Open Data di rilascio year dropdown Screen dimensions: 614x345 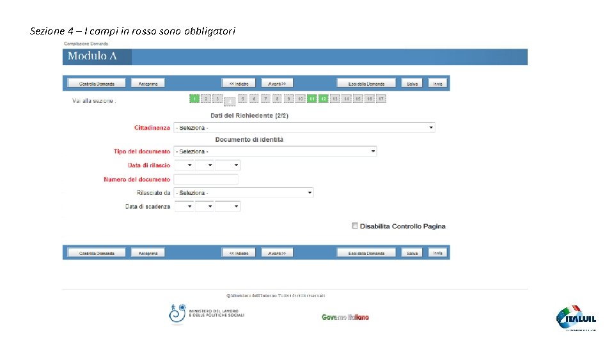pyautogui.click(x=228, y=165)
